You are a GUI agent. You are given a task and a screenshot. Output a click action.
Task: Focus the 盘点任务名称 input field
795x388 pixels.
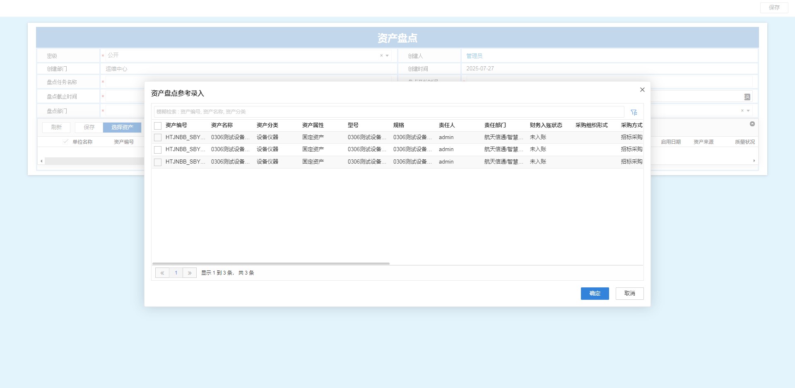tap(125, 82)
